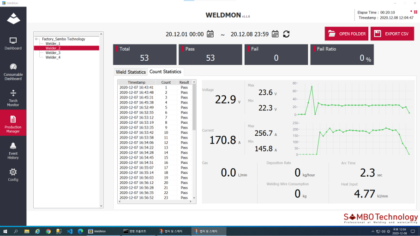Click the Current value 170.8
Screen dimensions: 420x236
(x=222, y=140)
